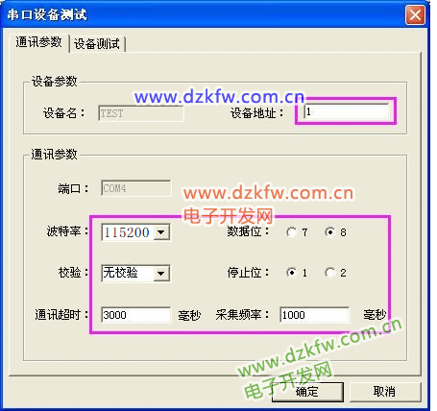Choose 1 stop bit radio button
This screenshot has width=437, height=411.
[291, 273]
